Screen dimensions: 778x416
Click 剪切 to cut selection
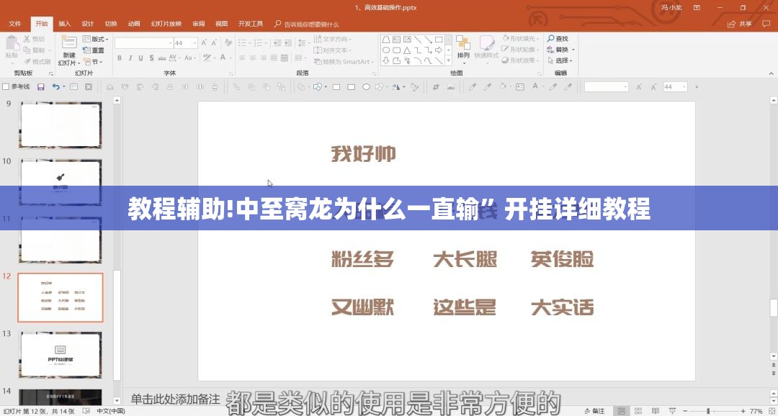(x=35, y=39)
